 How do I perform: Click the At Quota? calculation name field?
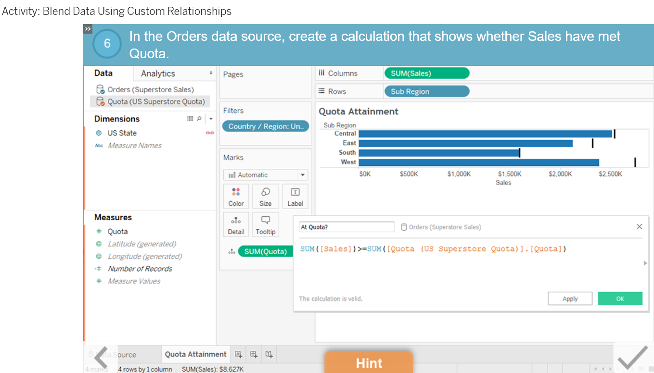click(x=346, y=227)
